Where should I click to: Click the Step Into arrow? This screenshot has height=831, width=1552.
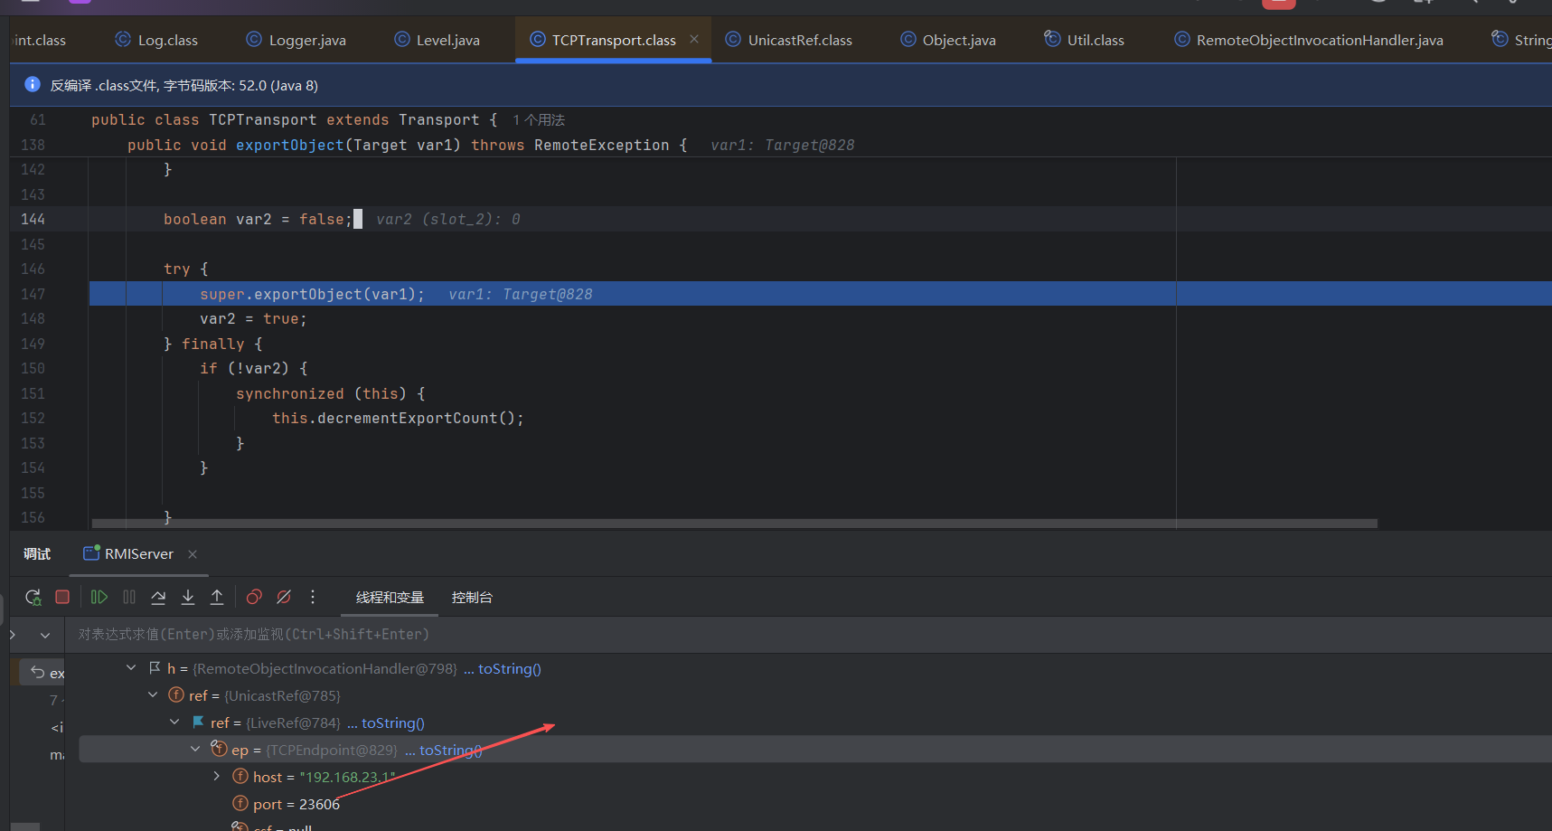pos(188,597)
